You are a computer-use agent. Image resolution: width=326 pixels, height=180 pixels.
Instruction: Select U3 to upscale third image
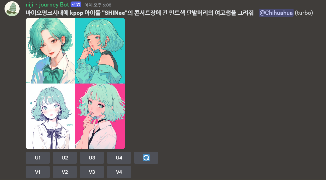point(92,158)
